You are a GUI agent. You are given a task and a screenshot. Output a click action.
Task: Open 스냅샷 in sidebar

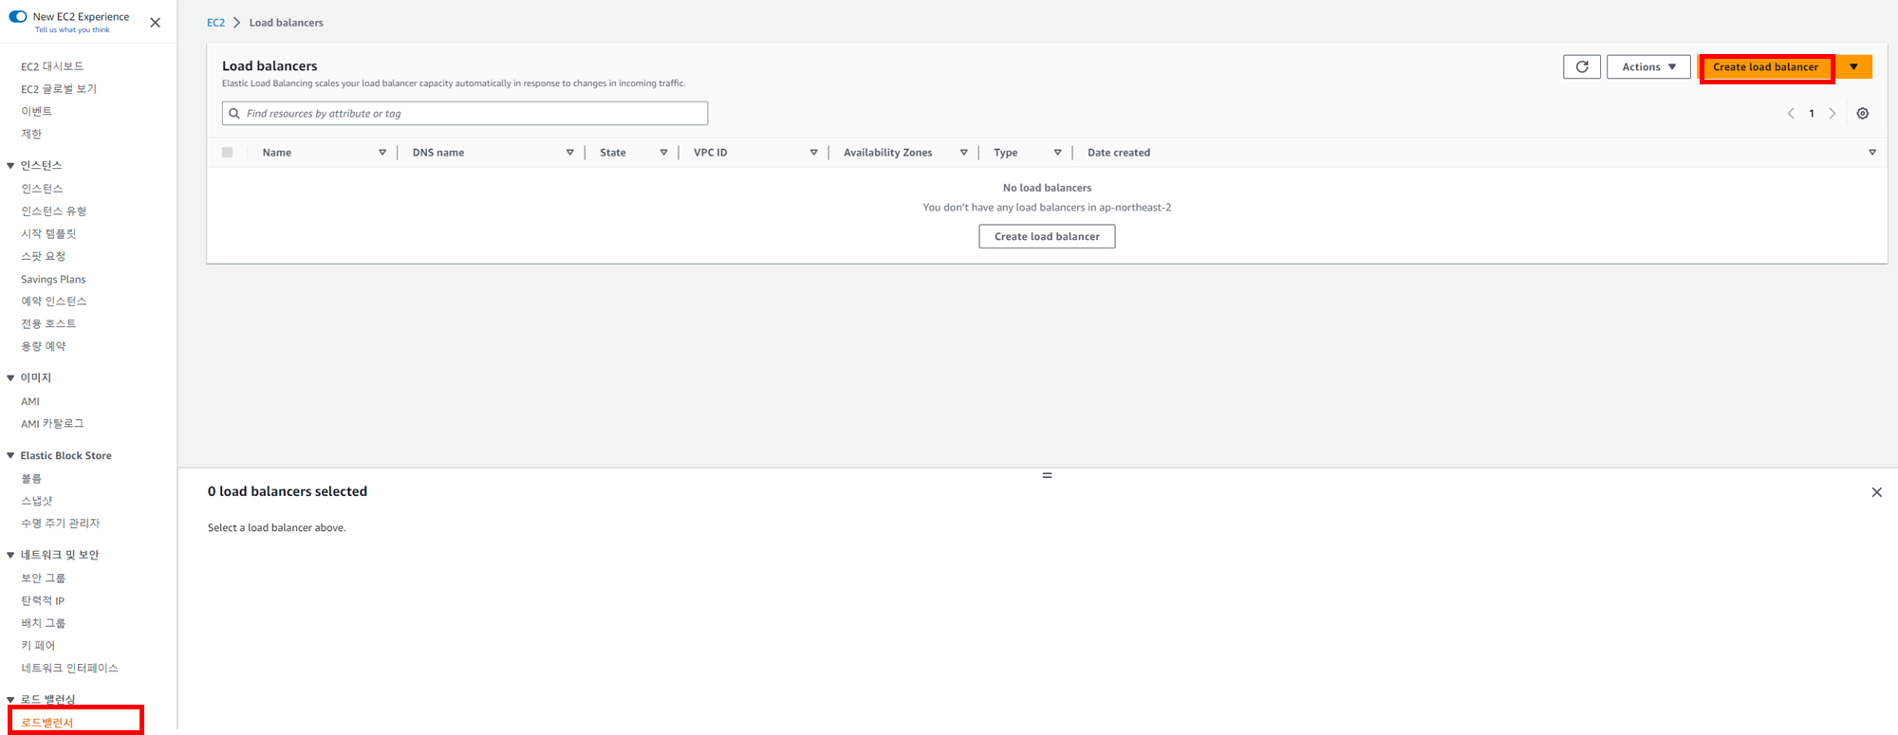37,501
